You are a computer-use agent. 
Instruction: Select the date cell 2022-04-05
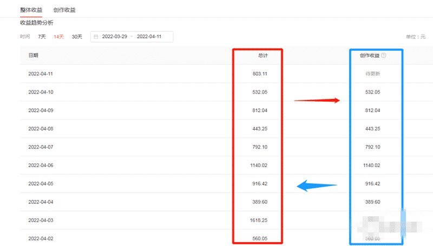[41, 184]
